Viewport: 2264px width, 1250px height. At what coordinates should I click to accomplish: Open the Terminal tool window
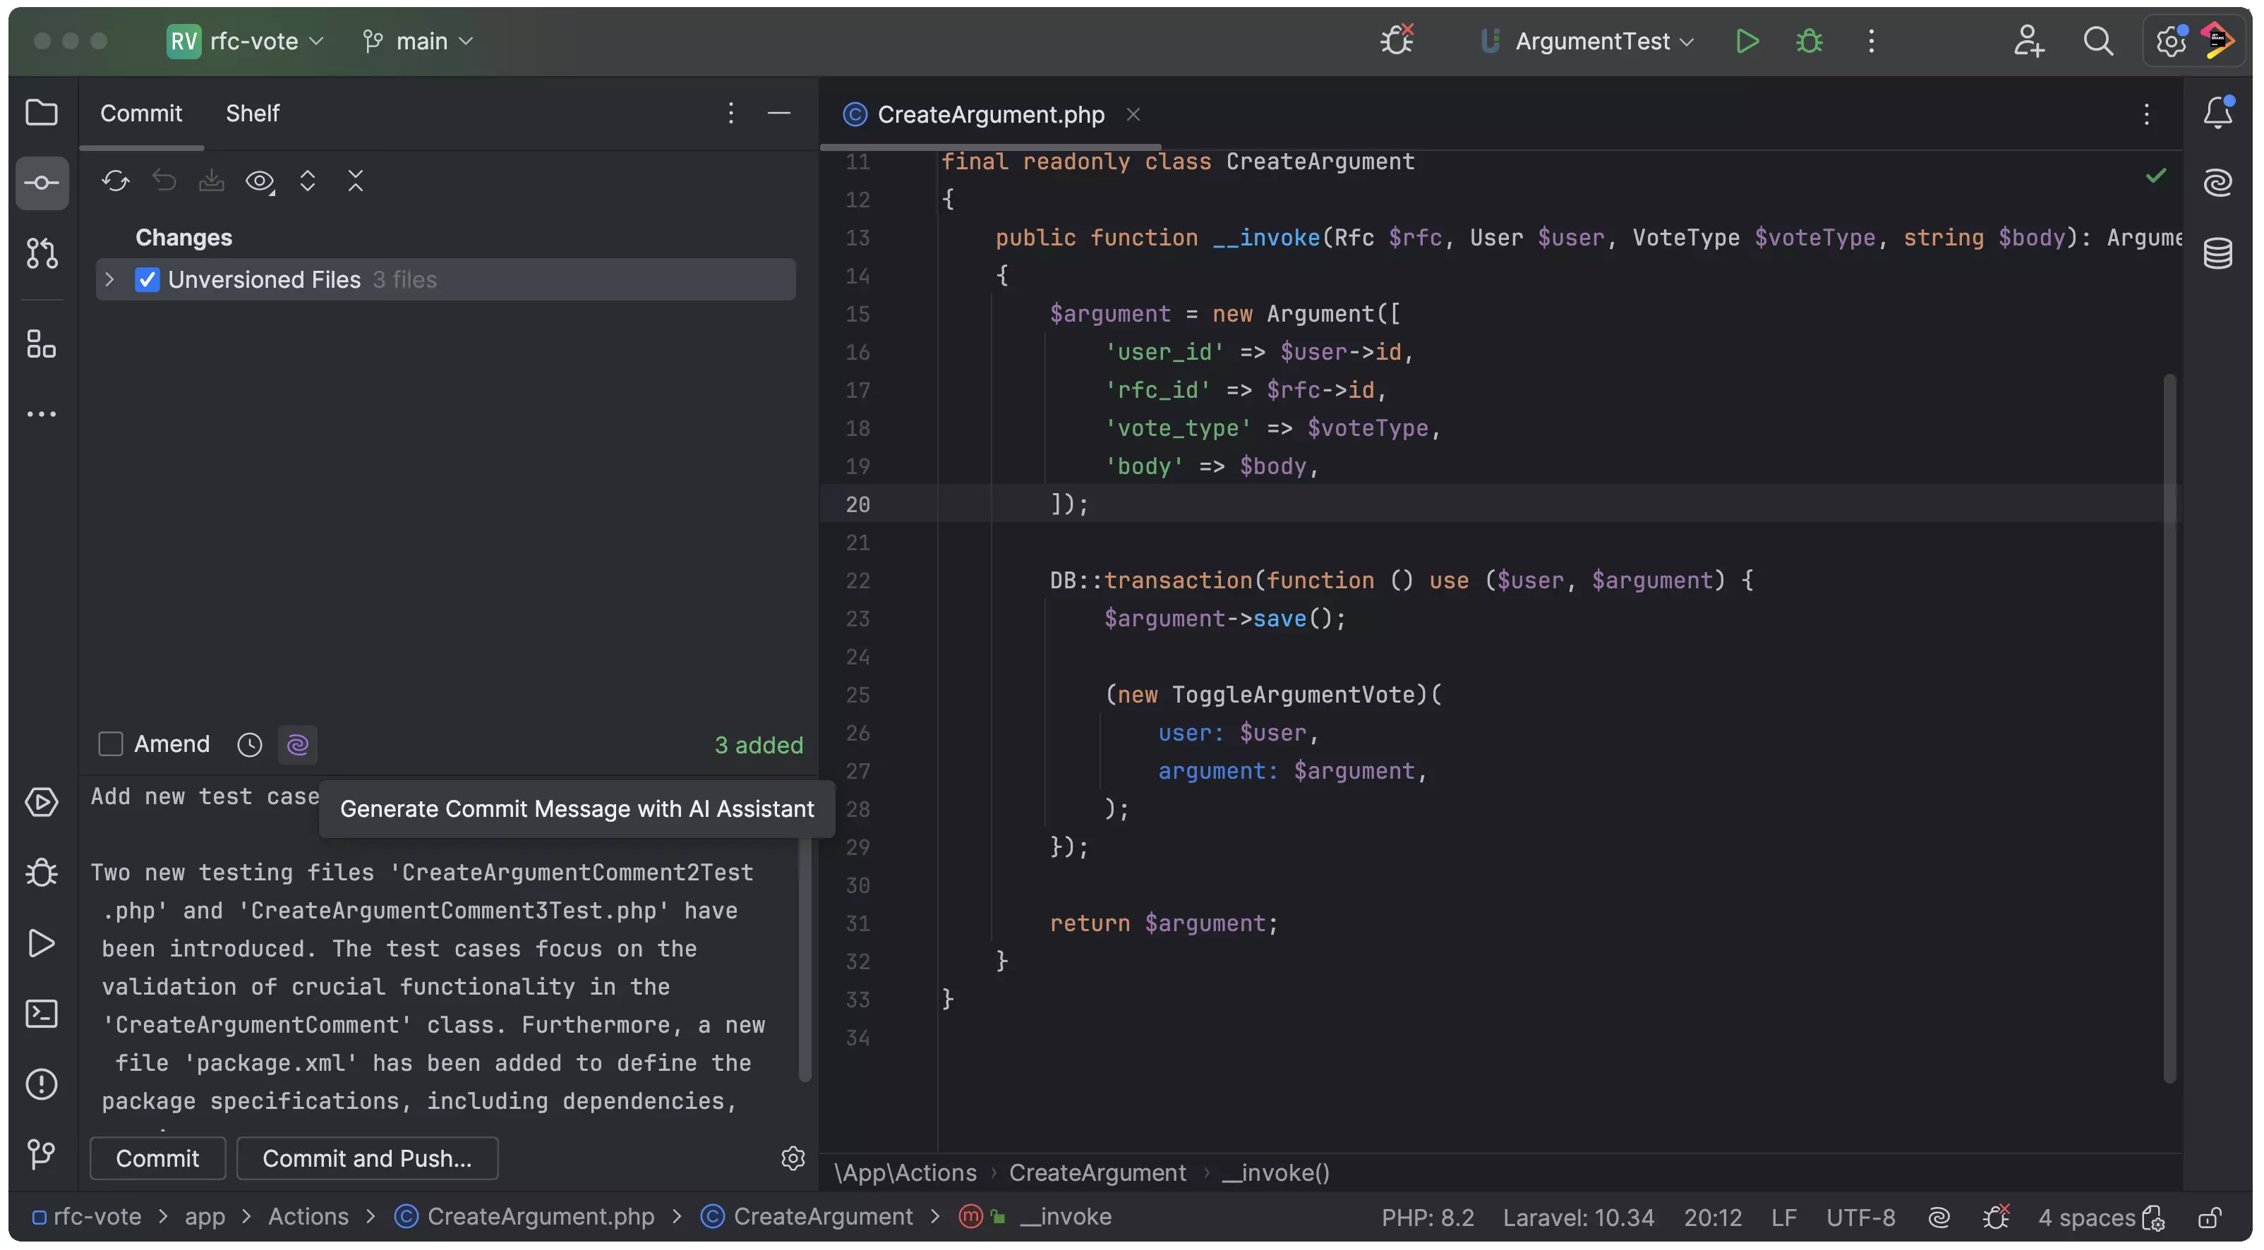(40, 1014)
